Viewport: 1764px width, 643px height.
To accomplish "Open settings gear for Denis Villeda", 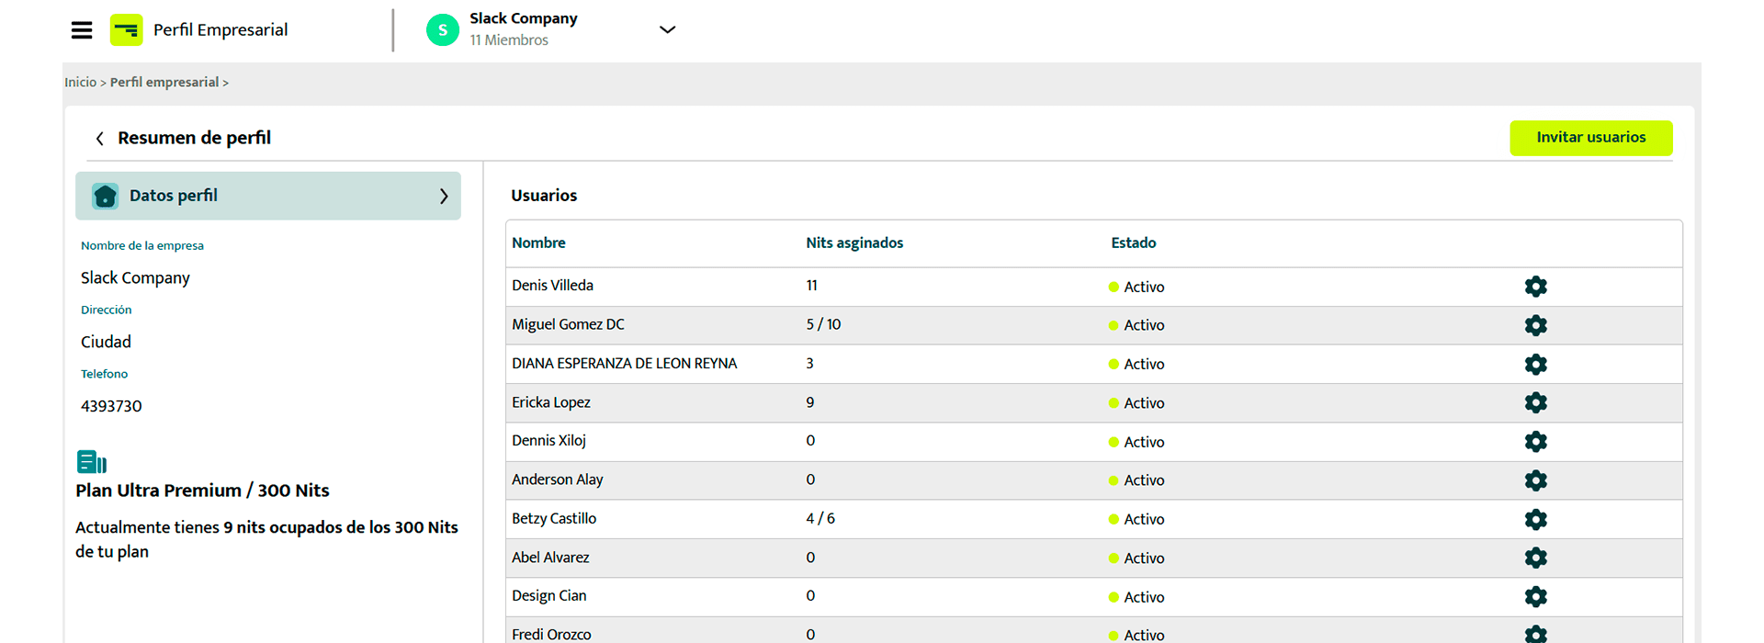I will pos(1535,287).
